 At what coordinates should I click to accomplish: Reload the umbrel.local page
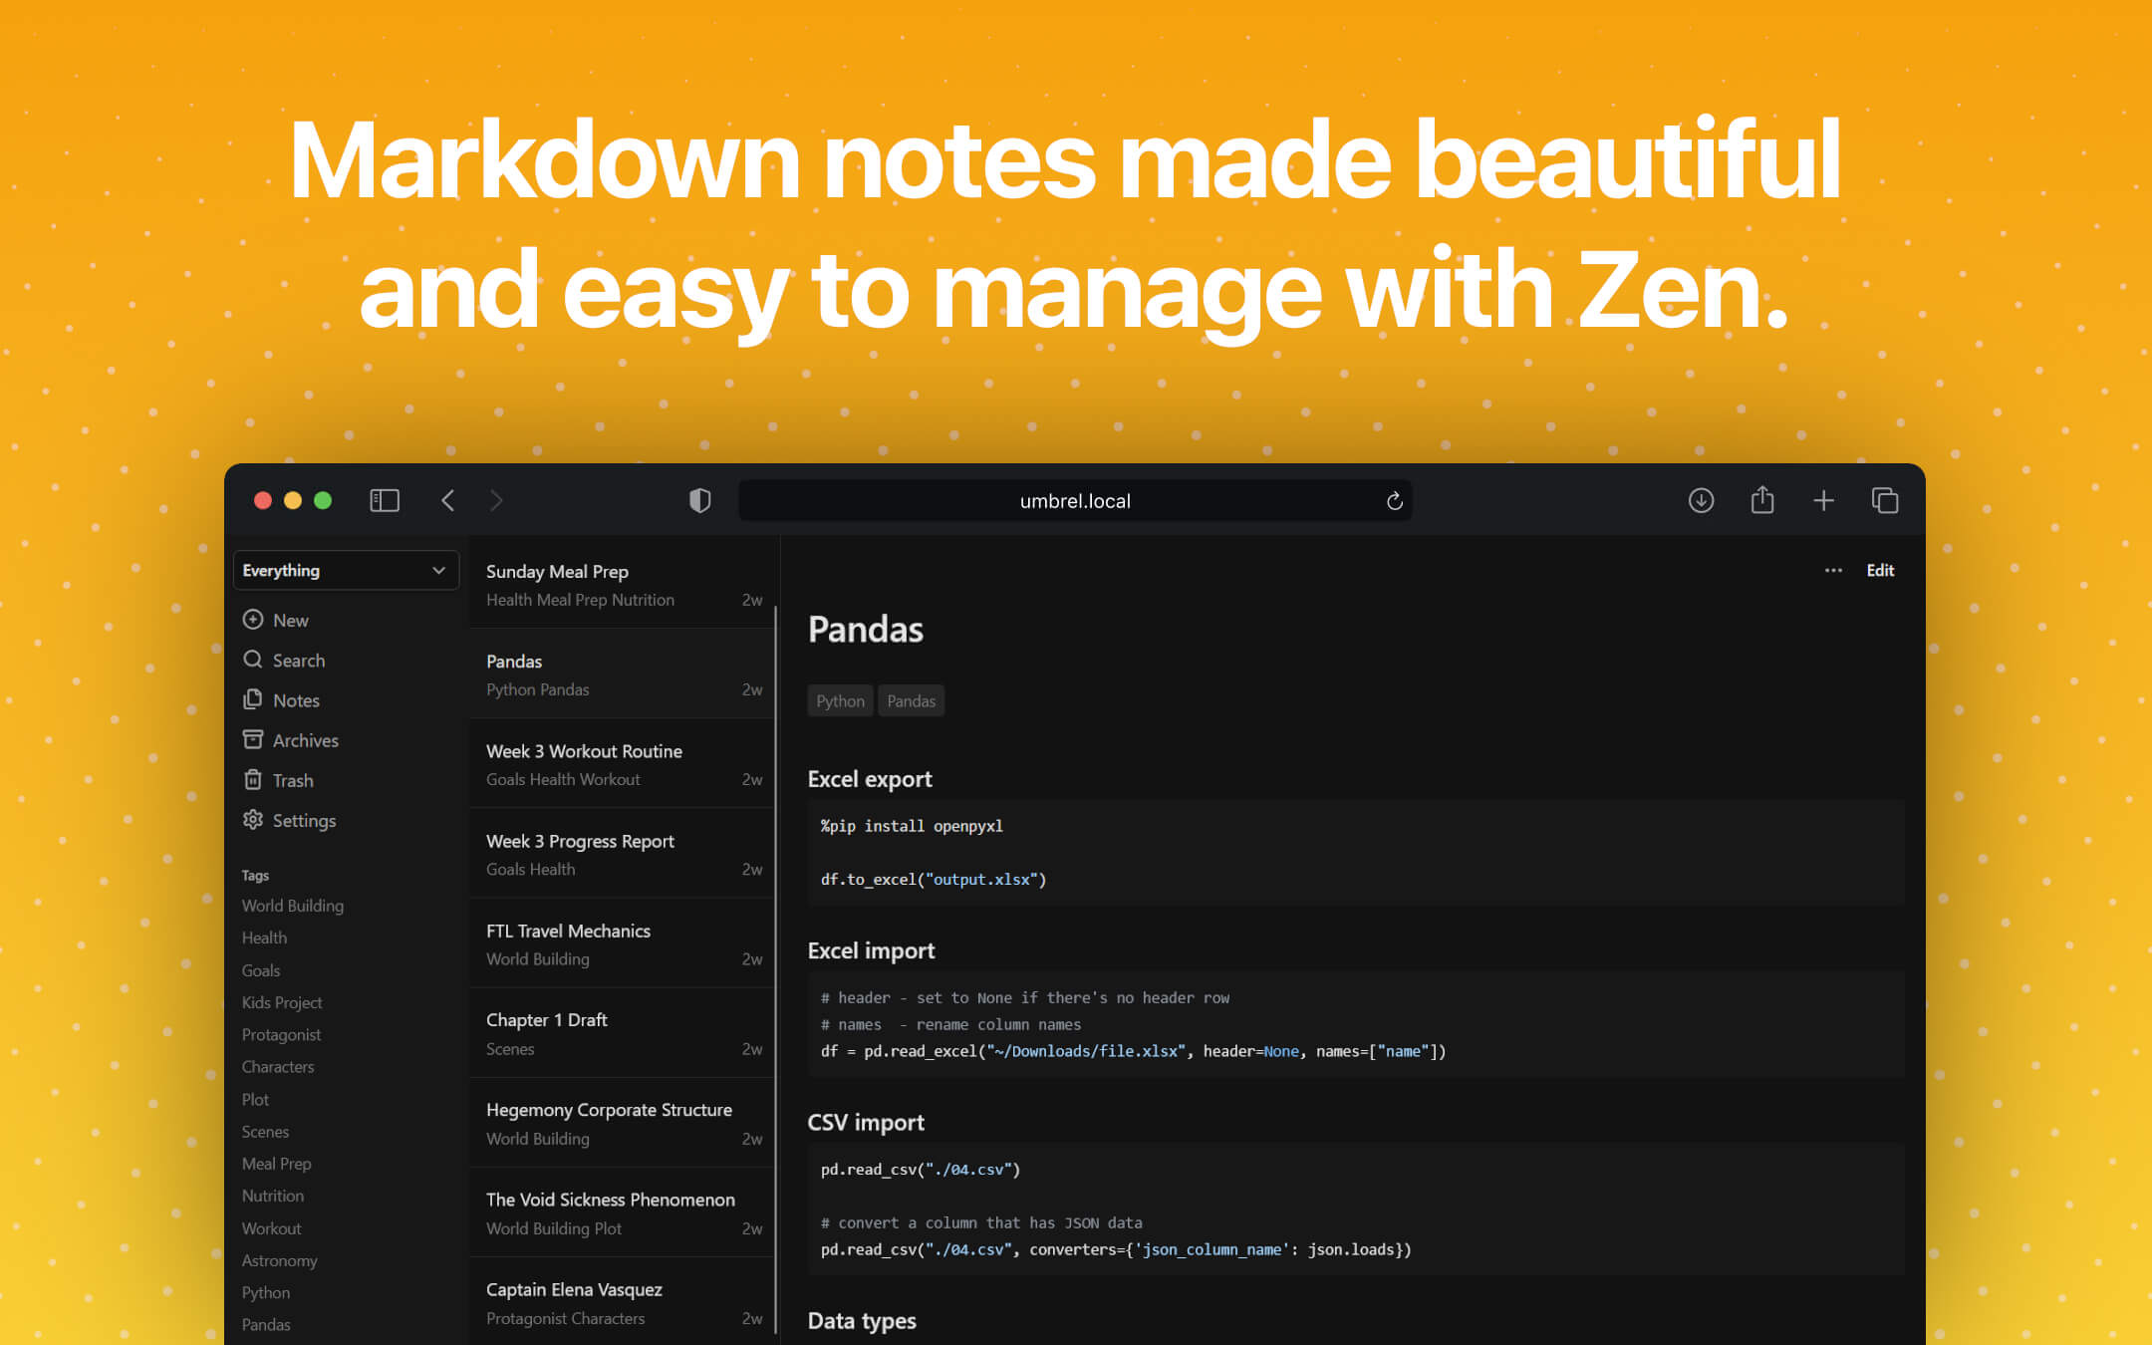(1394, 500)
